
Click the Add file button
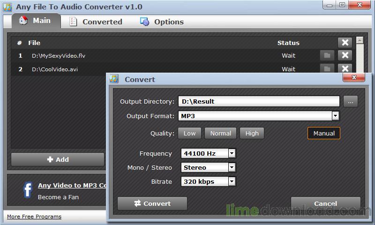coord(58,159)
